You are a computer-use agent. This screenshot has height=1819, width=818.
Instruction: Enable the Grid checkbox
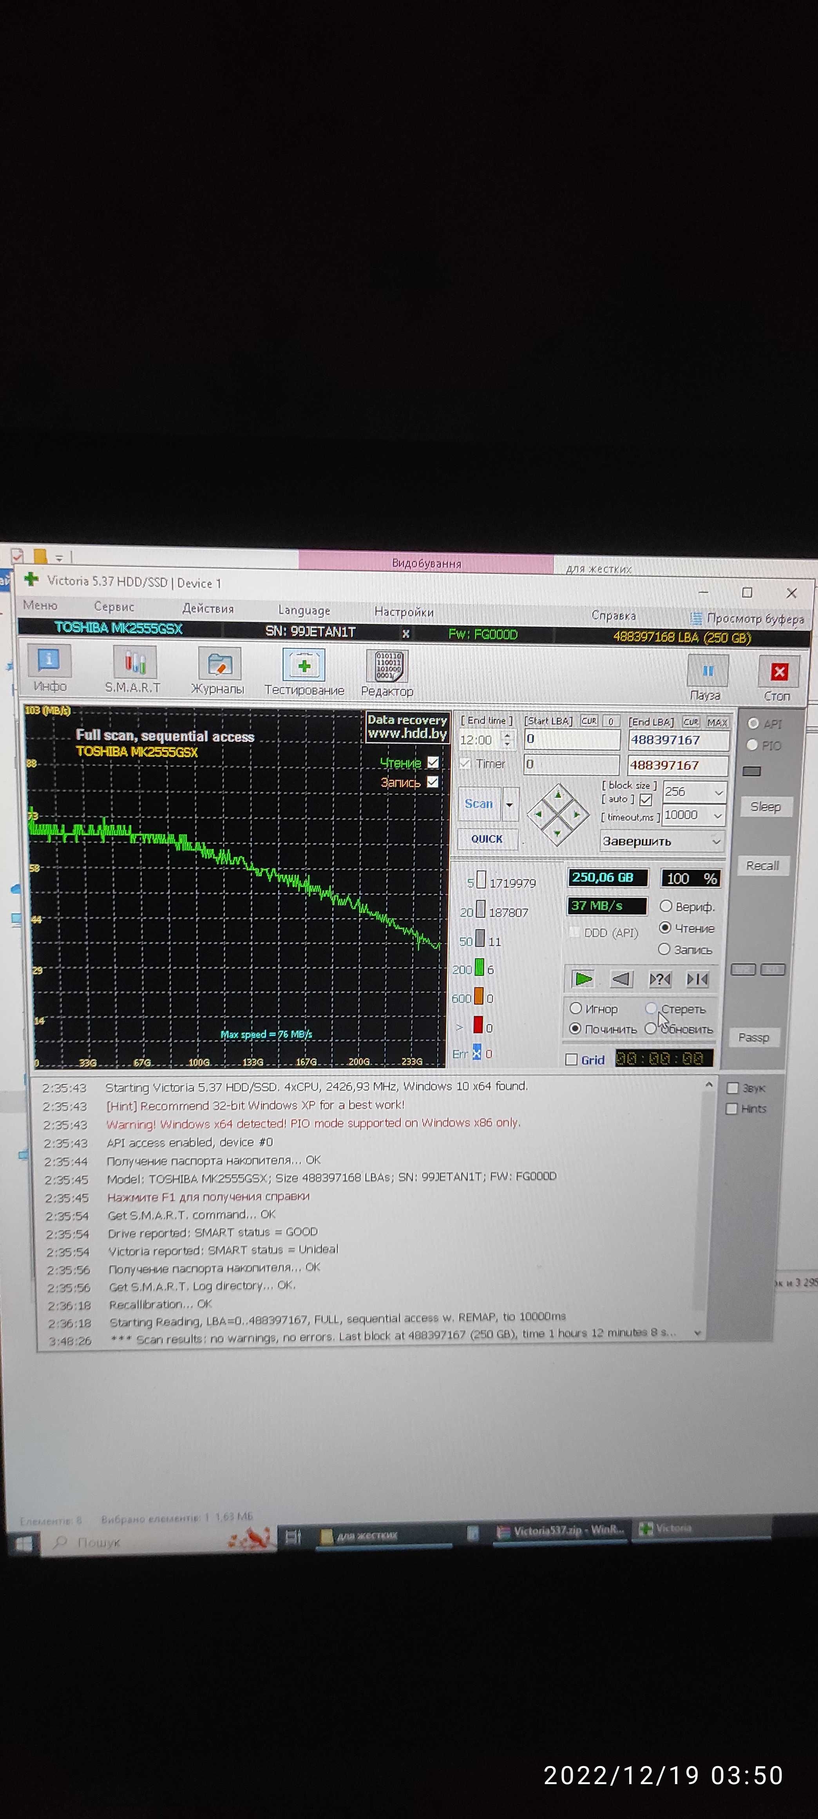tap(572, 1059)
